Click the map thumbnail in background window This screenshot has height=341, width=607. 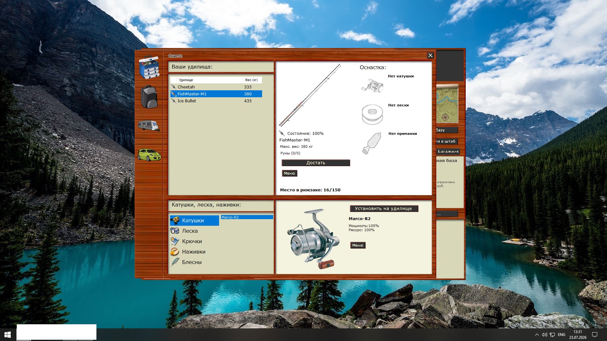pos(447,104)
